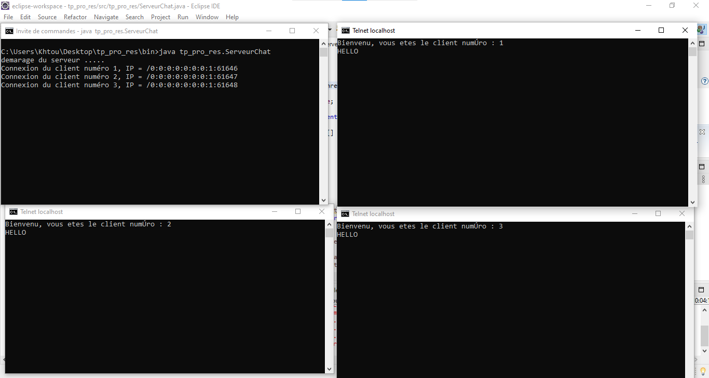This screenshot has height=378, width=709.
Task: Close the Telnet window of client 3
Action: (682, 213)
